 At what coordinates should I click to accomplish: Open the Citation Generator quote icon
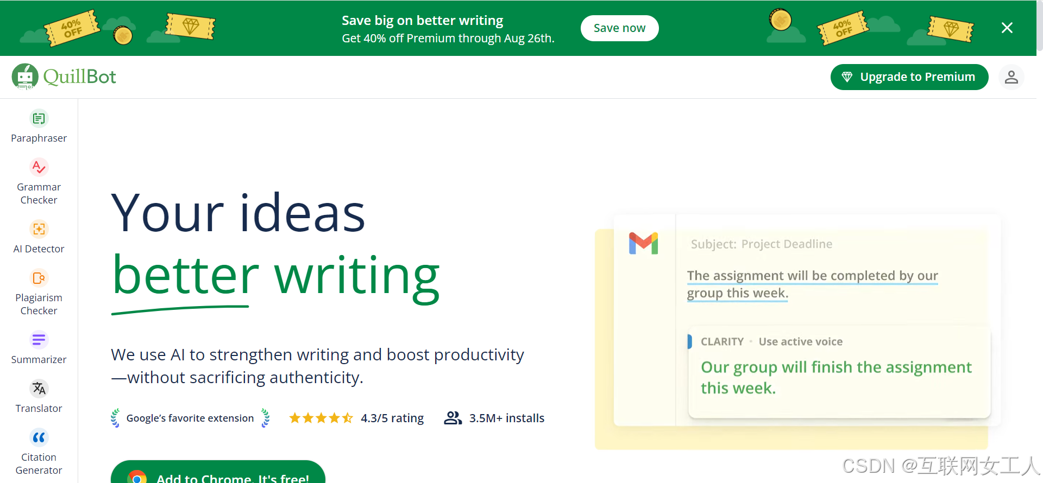pyautogui.click(x=39, y=437)
